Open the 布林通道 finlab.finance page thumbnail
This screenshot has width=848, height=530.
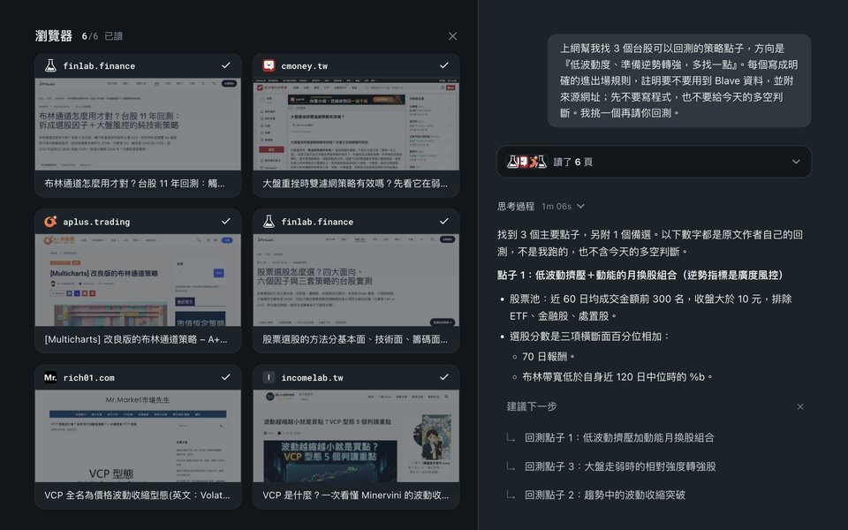click(x=138, y=125)
